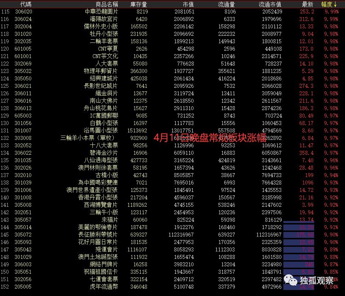Select the 紹興建城片 row name

point(104,79)
